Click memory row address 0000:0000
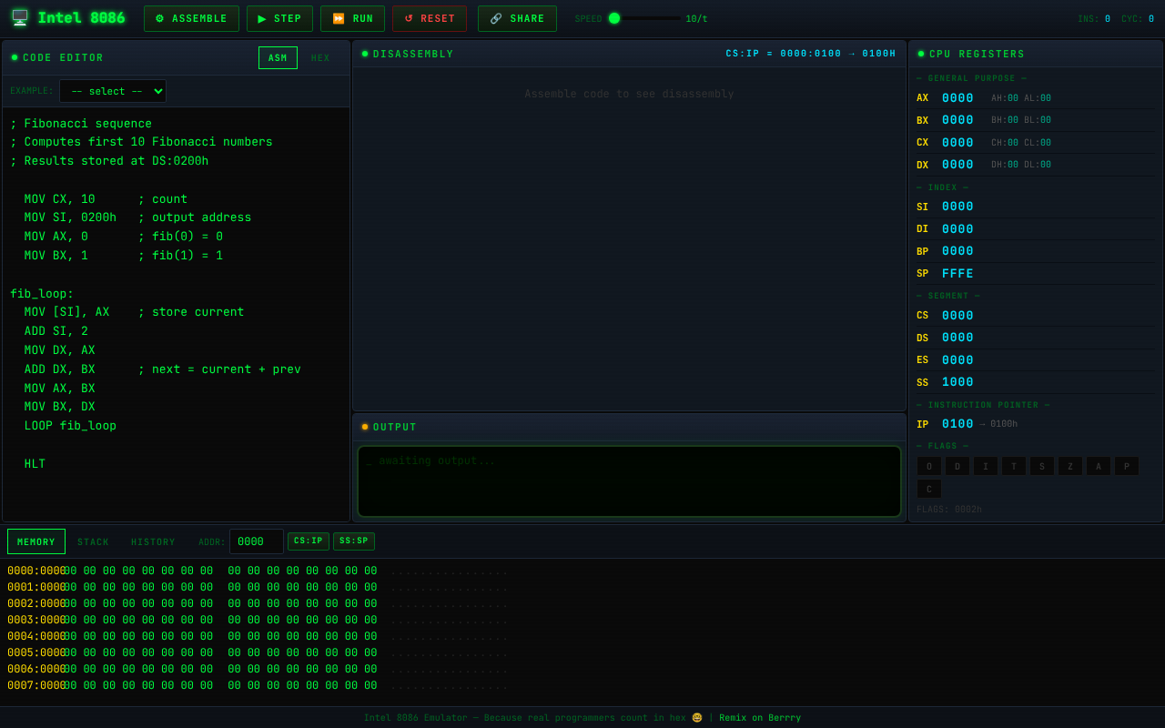This screenshot has height=728, width=1165. [x=36, y=571]
